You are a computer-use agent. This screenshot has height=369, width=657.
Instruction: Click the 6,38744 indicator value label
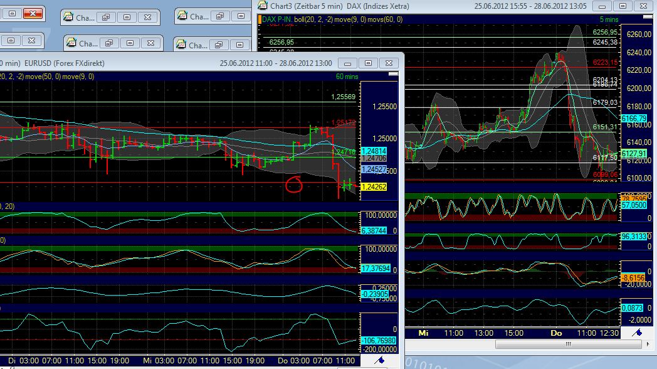(x=374, y=231)
